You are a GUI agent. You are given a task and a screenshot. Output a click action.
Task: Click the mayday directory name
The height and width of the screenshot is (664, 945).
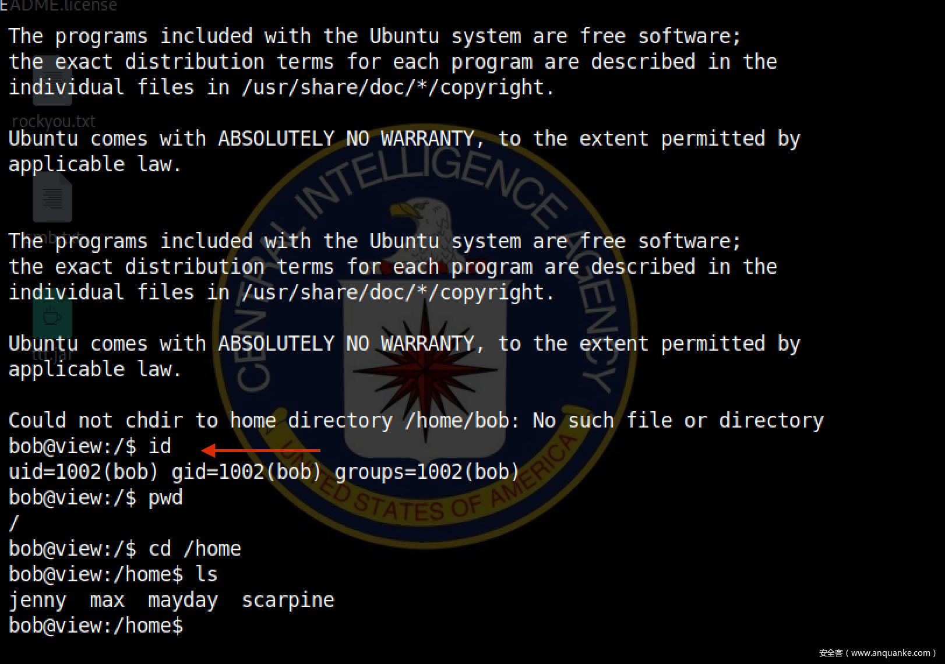tap(183, 600)
